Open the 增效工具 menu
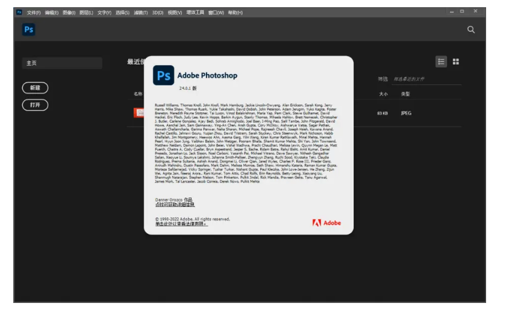509x309 pixels. [x=195, y=12]
